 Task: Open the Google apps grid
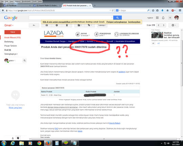coord(157,18)
